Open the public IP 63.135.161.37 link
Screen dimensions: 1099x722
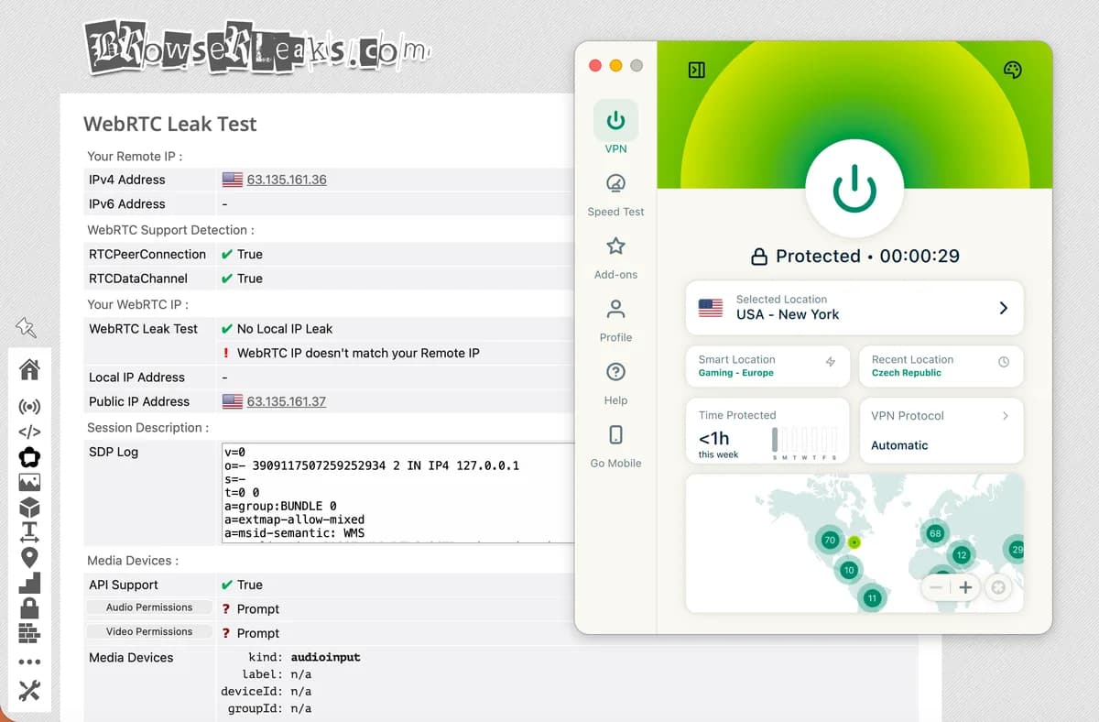287,401
